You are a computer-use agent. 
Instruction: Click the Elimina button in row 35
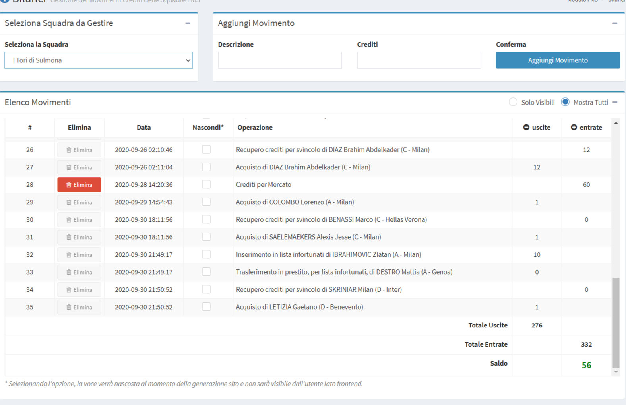tap(79, 307)
